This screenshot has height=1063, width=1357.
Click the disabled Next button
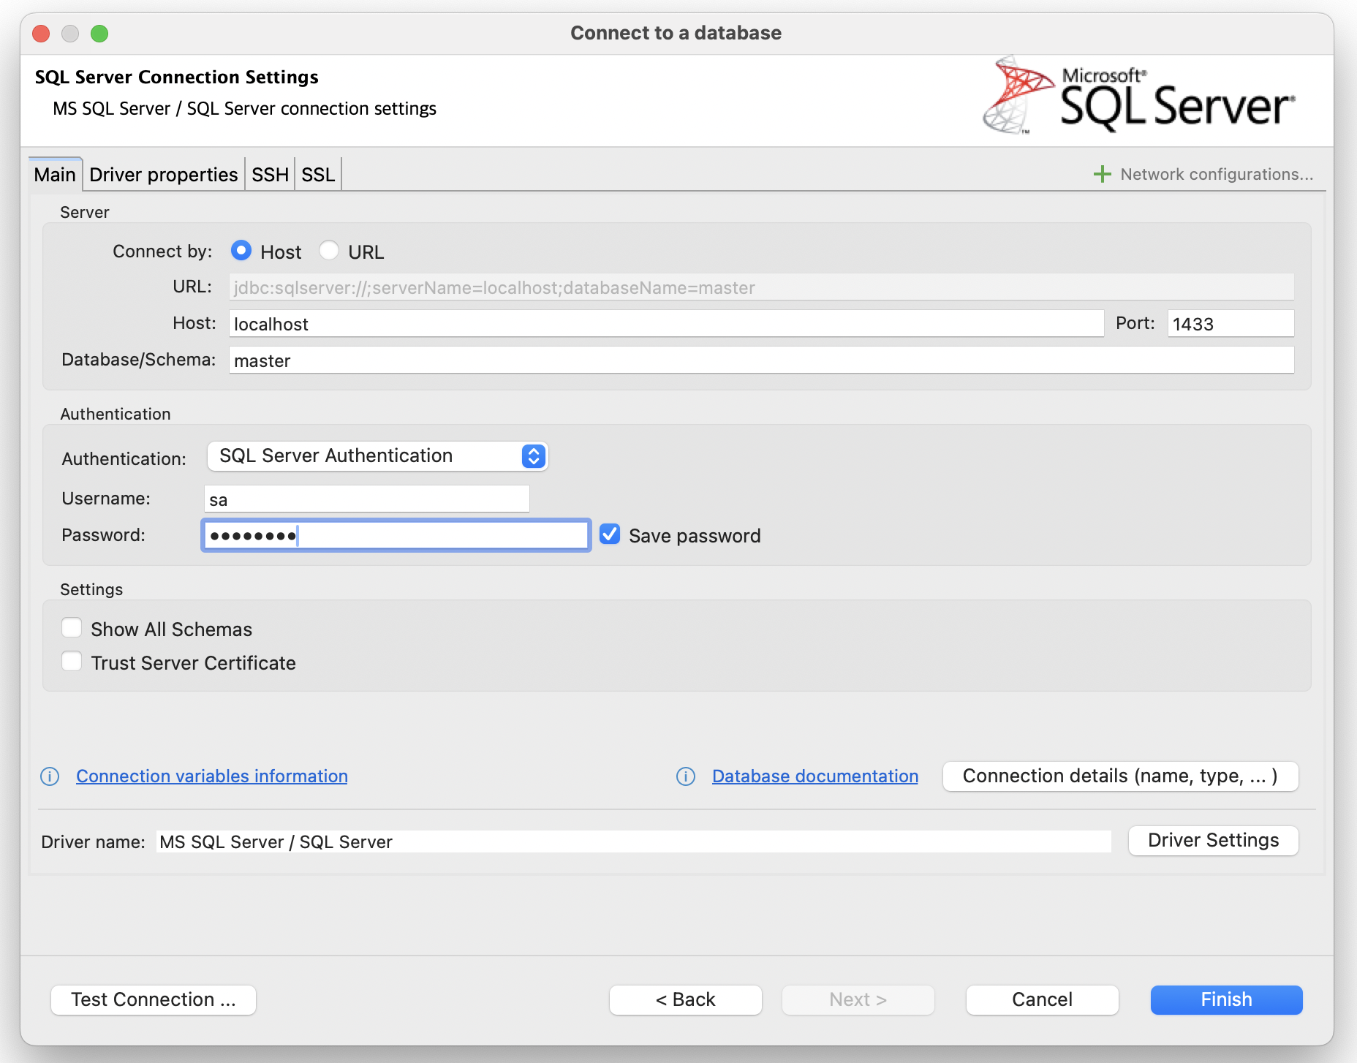pos(858,999)
